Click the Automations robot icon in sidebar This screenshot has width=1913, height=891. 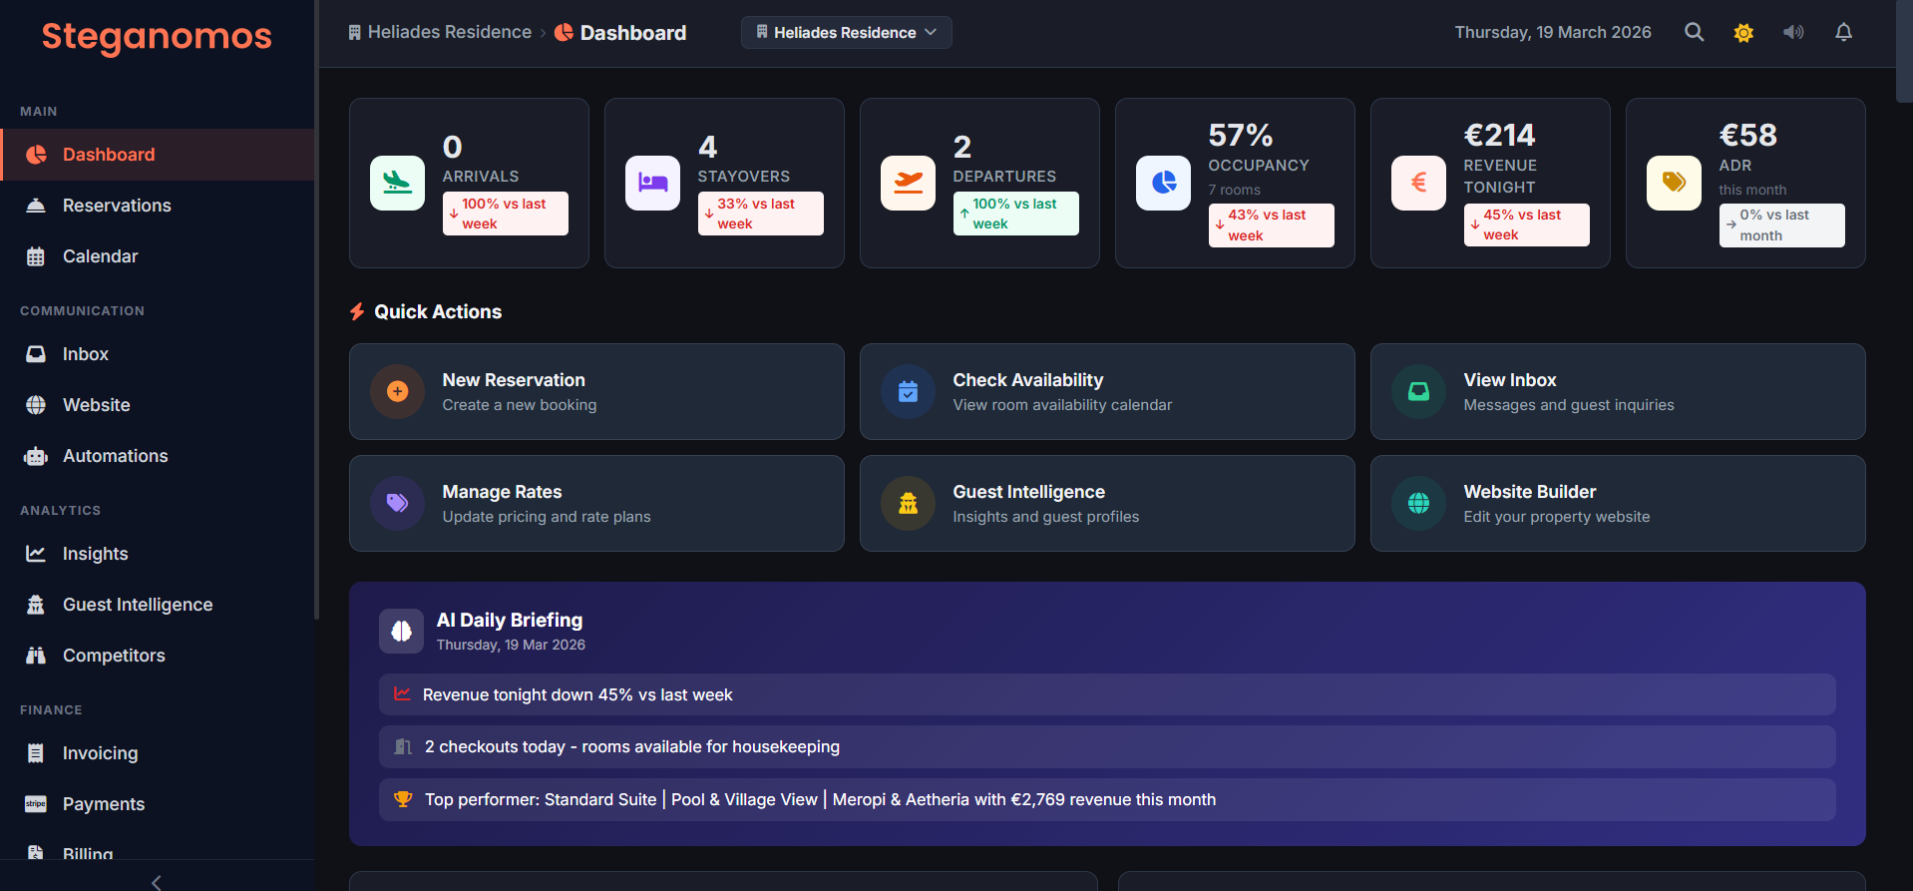[x=36, y=456]
